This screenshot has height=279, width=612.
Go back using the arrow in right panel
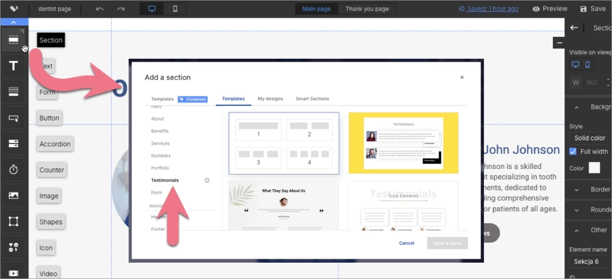[x=574, y=28]
